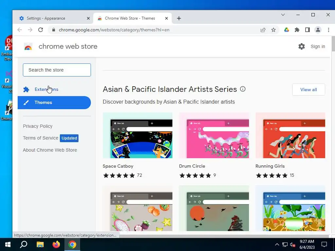Bookmark this tab with the star icon
The image size is (335, 251).
click(273, 30)
